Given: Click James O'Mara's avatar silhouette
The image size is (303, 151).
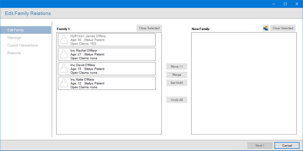Looking at the screenshot, I should [65, 40].
